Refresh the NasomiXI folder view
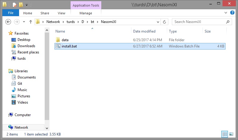 tap(164, 22)
